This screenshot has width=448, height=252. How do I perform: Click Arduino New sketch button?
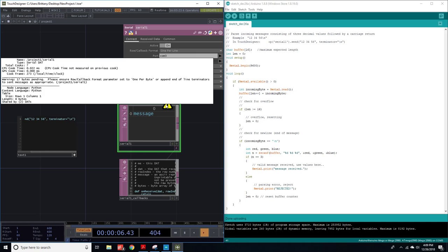[x=242, y=16]
